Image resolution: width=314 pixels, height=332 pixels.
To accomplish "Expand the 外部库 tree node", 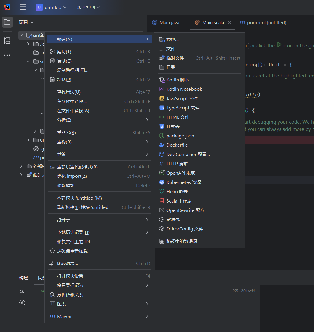I will [21, 166].
